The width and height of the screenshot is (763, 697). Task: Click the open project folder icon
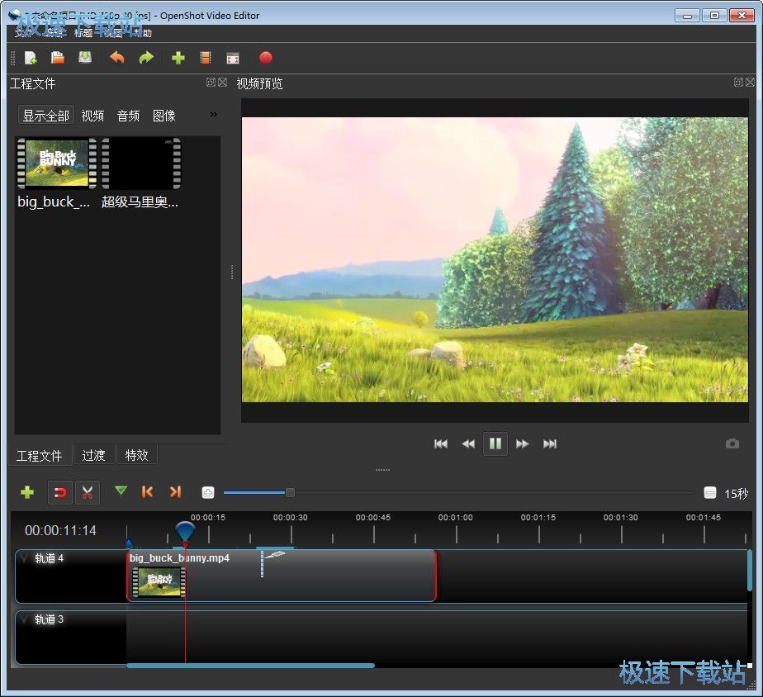(58, 58)
